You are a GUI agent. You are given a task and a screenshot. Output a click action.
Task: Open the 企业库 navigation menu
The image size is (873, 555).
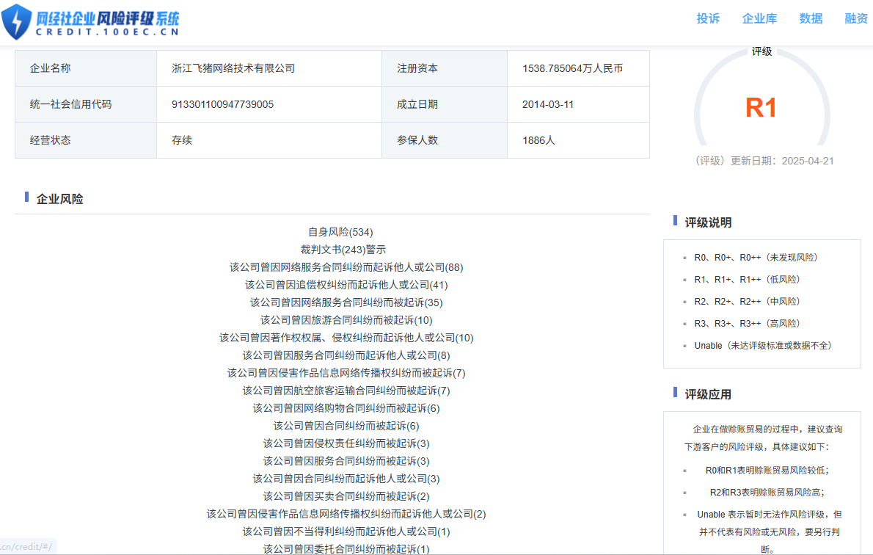(759, 18)
